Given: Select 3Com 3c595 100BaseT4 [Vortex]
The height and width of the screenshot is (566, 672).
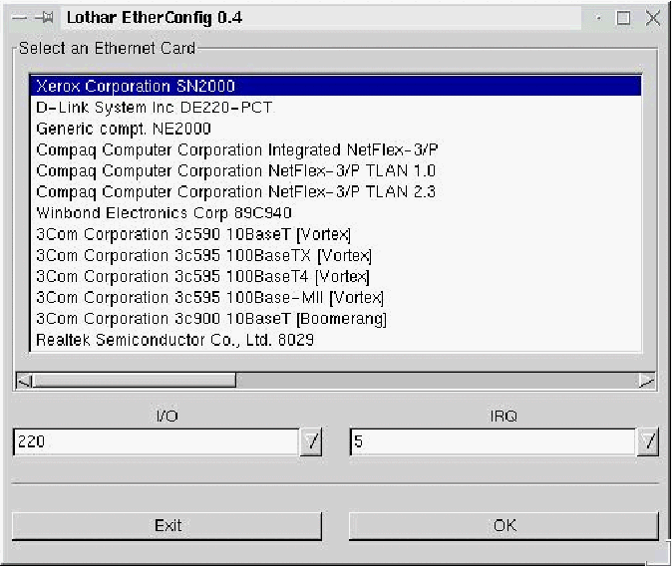Looking at the screenshot, I should coord(336,276).
